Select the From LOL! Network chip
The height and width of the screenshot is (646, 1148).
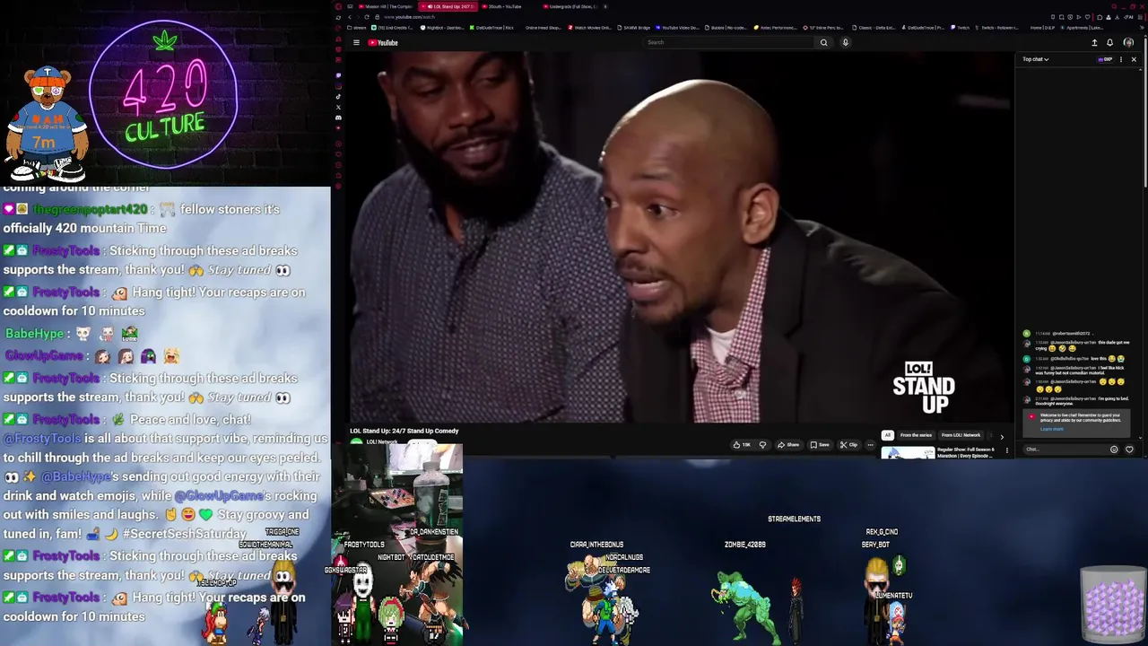coord(961,435)
